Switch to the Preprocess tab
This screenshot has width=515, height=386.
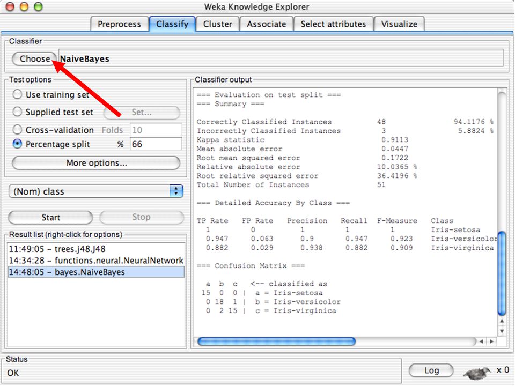point(119,24)
